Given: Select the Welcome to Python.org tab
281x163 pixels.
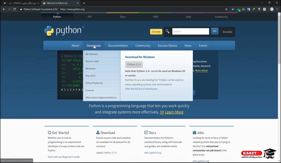Looking at the screenshot, I should coord(61,3).
